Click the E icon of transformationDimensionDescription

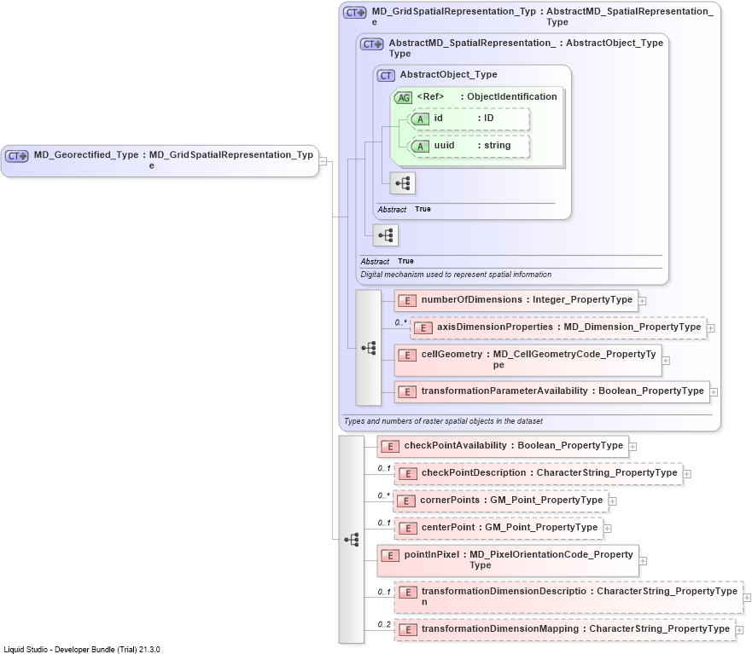[x=408, y=593]
